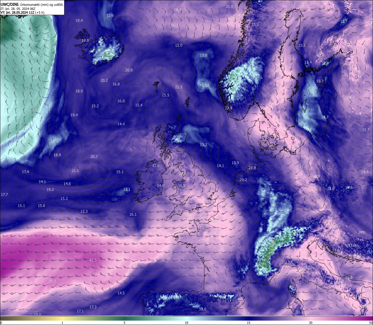Click the 15.6 map value
The image size is (373, 325).
(x=41, y=205)
